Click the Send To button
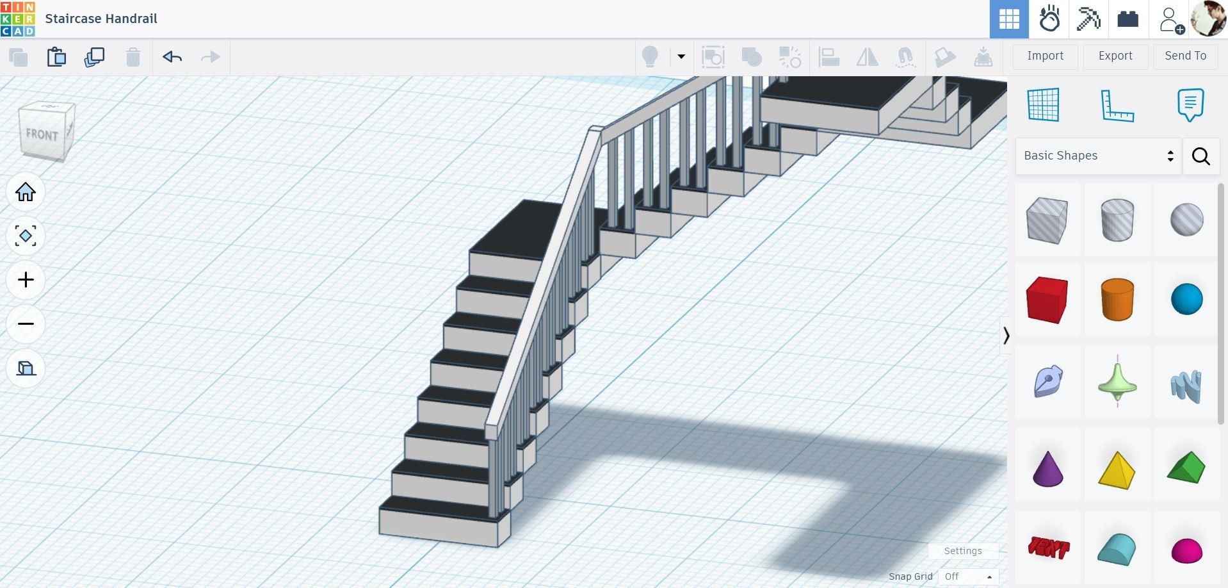 click(x=1186, y=56)
